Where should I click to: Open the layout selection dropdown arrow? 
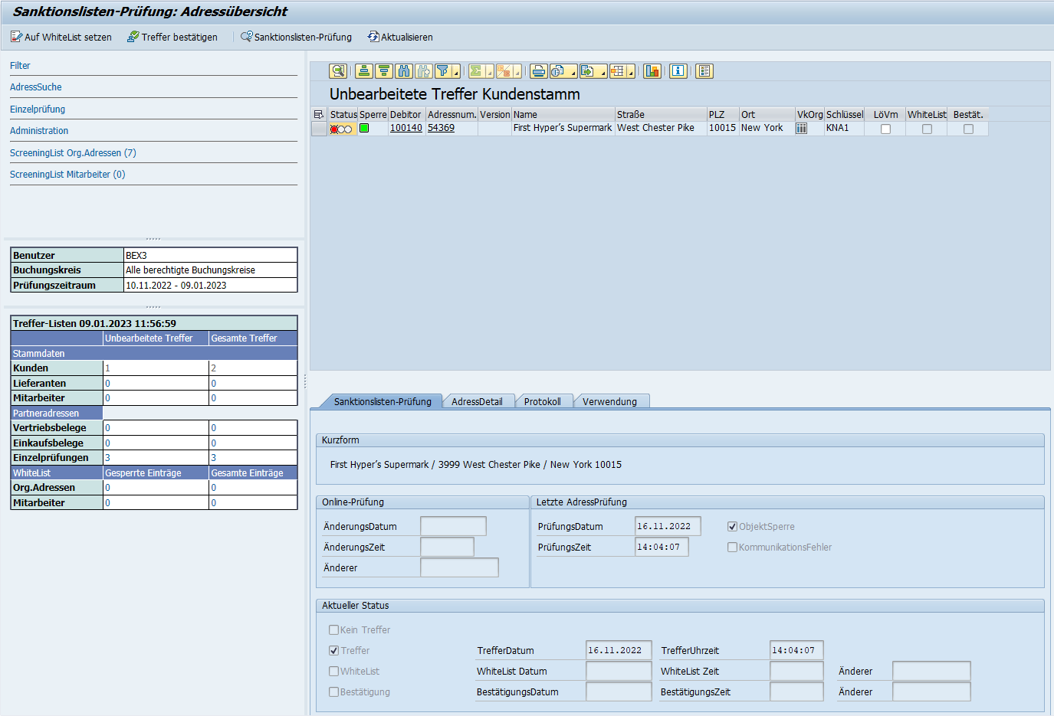(631, 74)
